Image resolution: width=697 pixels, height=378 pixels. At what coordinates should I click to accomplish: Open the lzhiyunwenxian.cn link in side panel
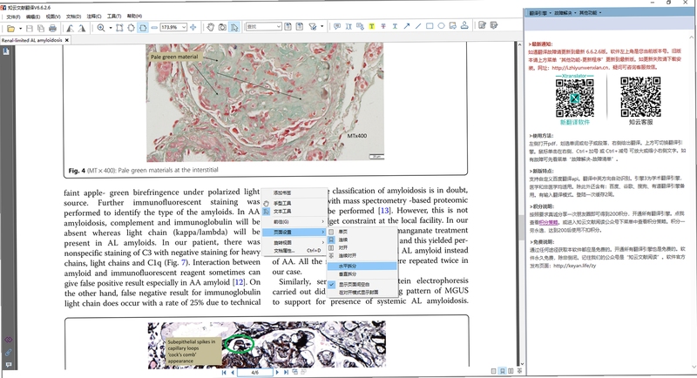click(x=580, y=68)
